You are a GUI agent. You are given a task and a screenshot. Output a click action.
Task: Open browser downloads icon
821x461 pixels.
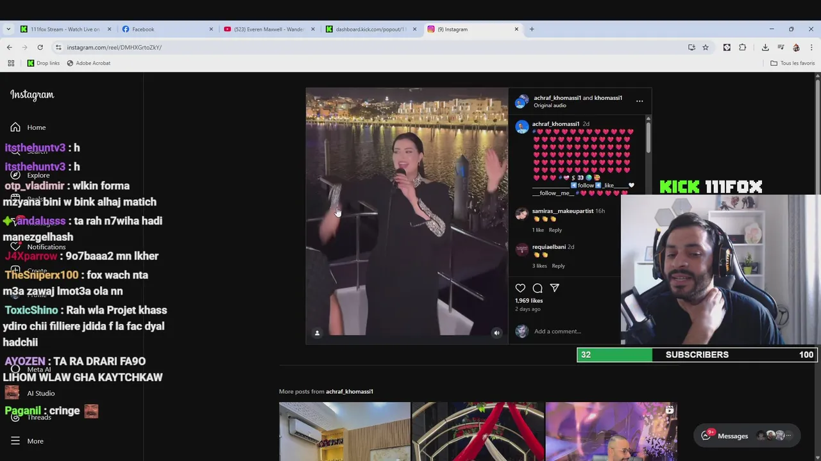[x=765, y=47]
